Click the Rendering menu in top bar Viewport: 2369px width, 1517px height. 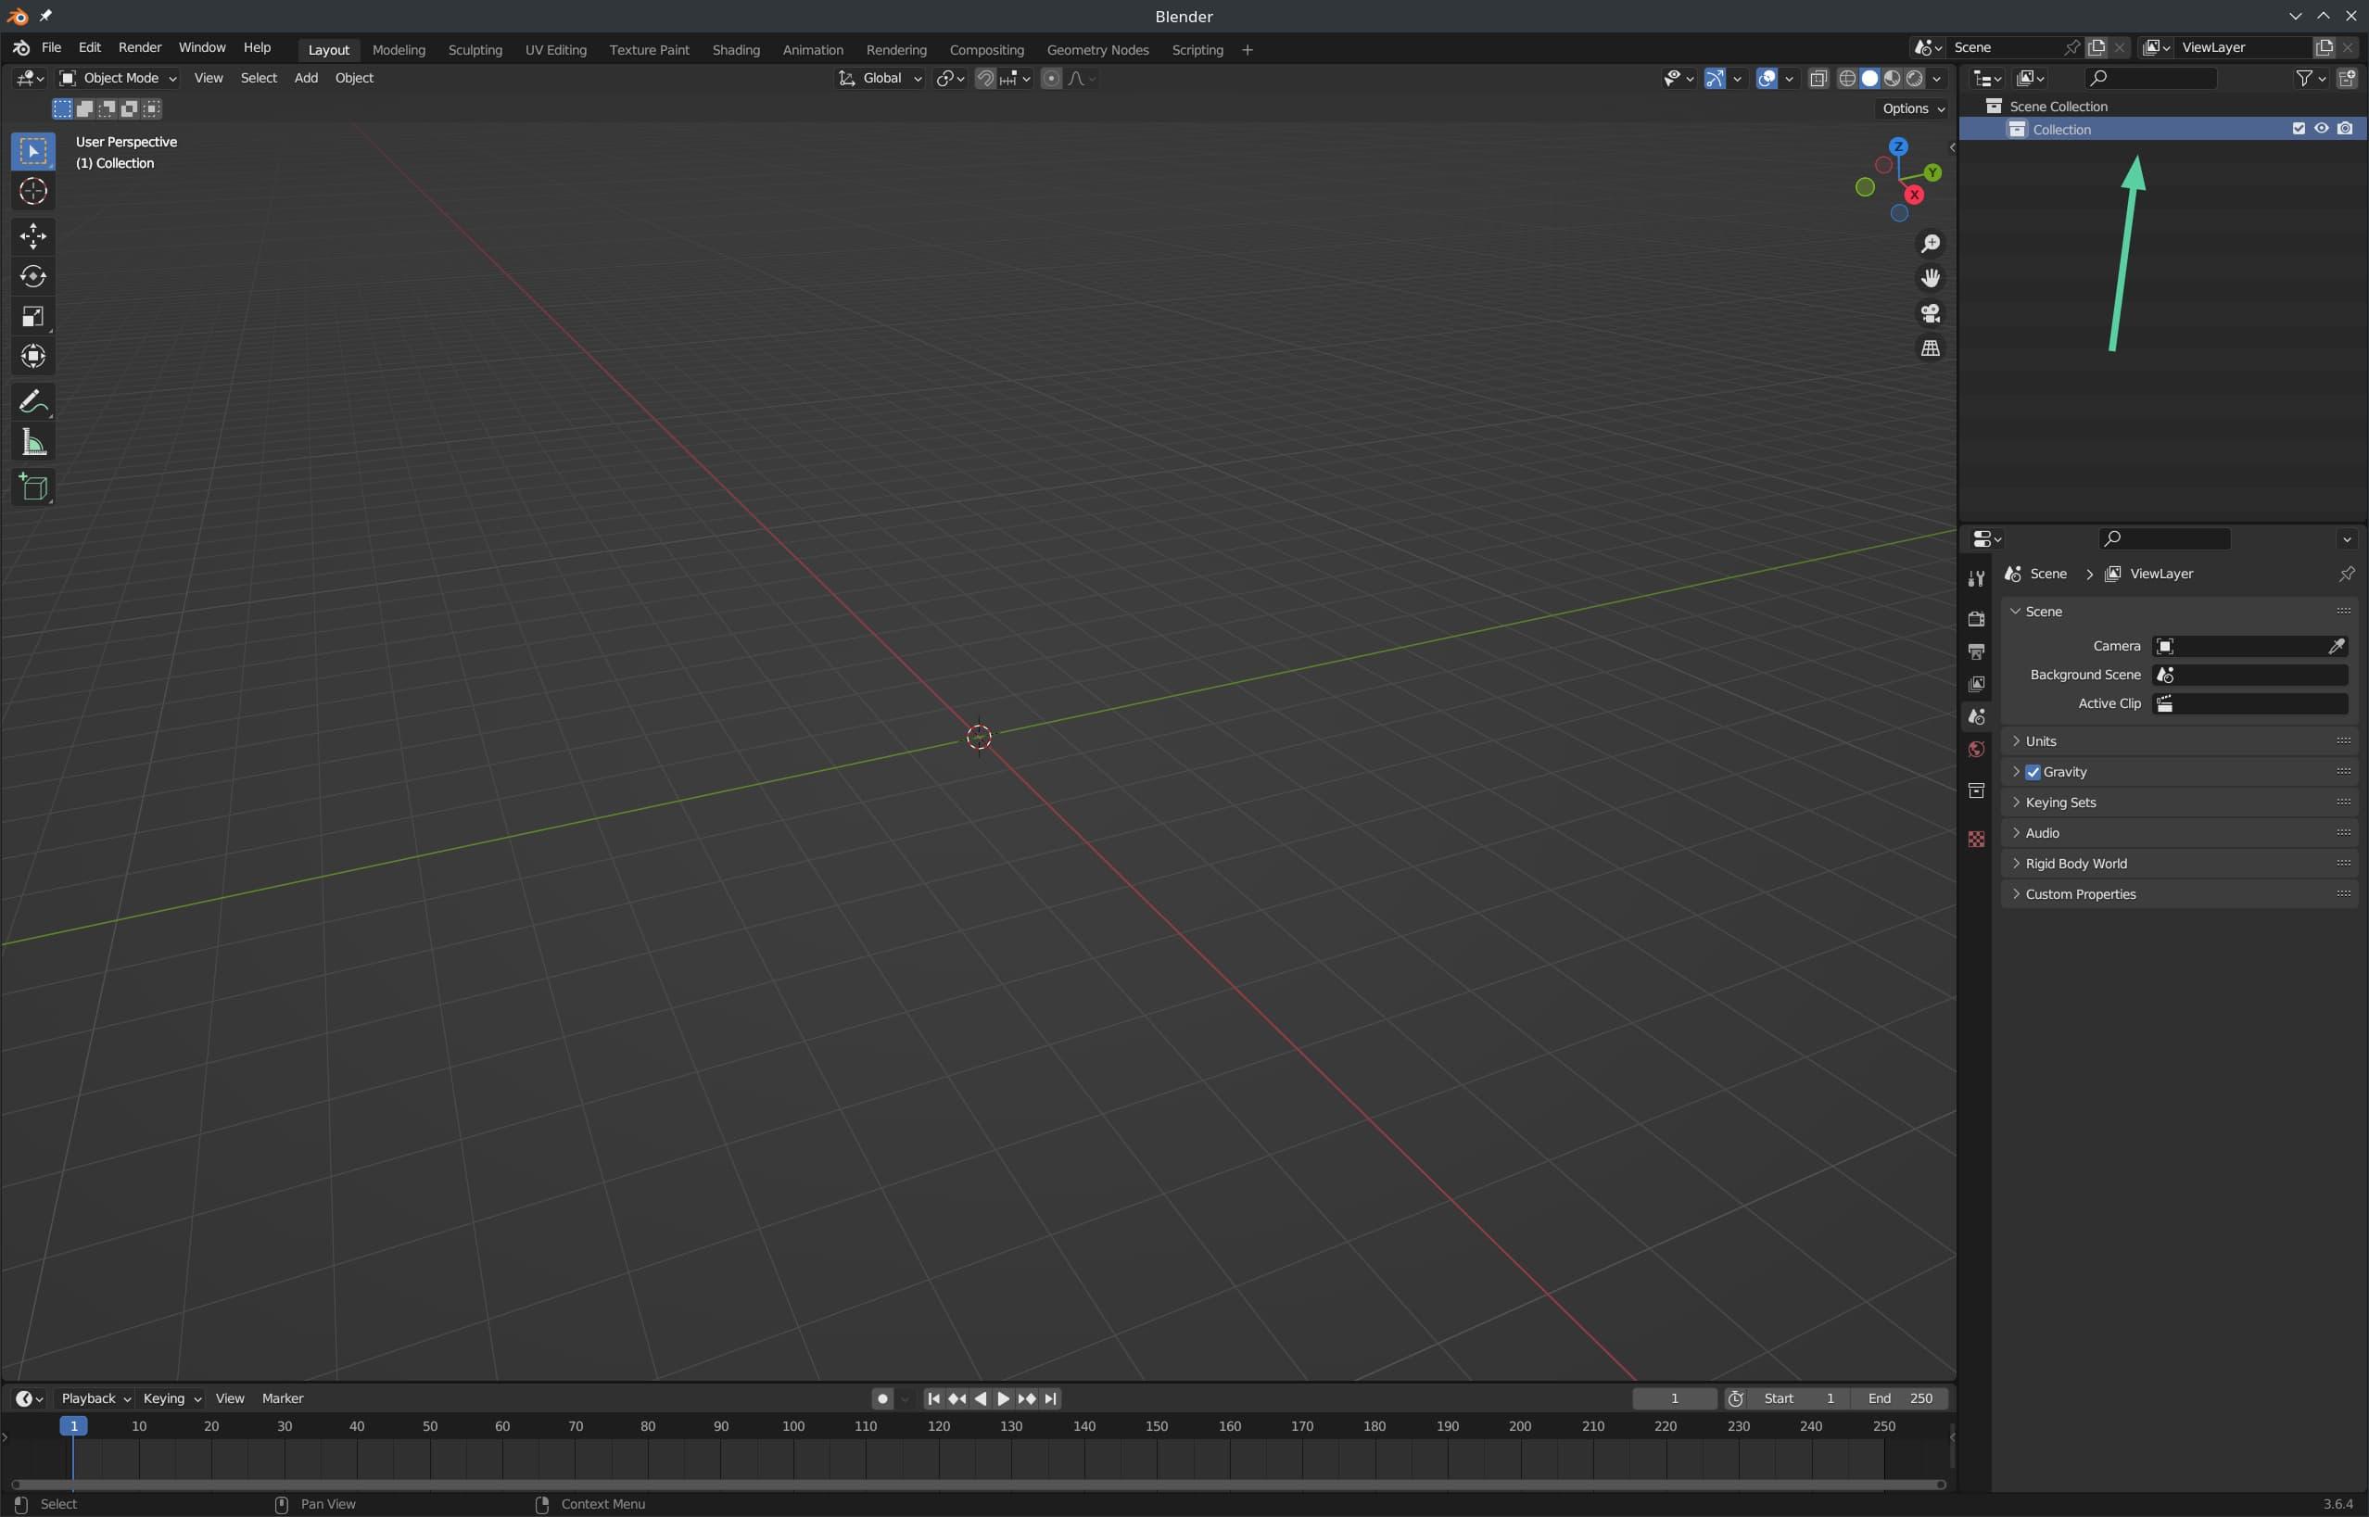[x=894, y=48]
